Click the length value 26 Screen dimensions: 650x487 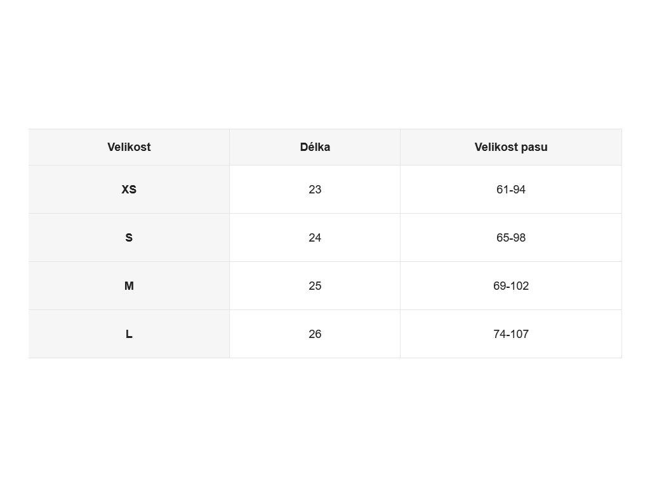315,334
